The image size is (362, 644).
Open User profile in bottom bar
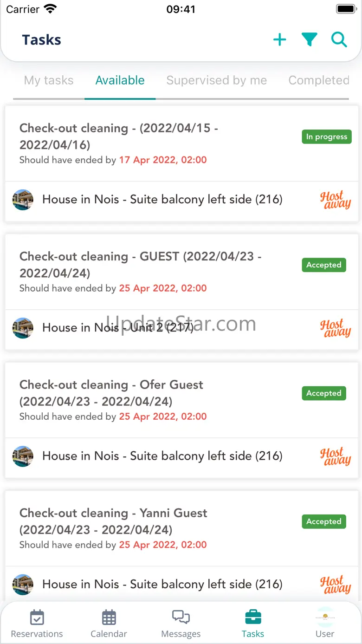click(325, 624)
